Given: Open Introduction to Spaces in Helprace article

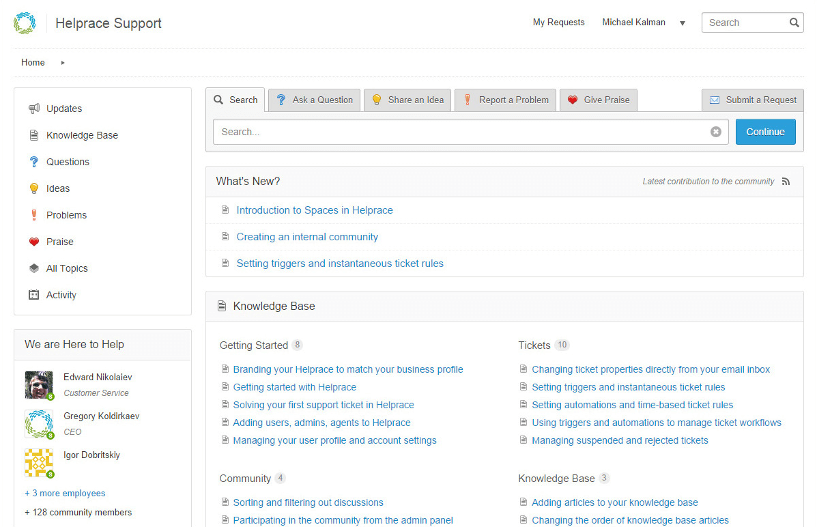Looking at the screenshot, I should 315,210.
